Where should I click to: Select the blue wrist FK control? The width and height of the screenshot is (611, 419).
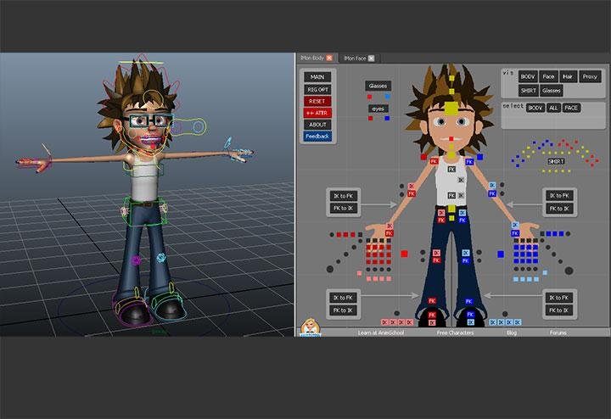pyautogui.click(x=515, y=233)
